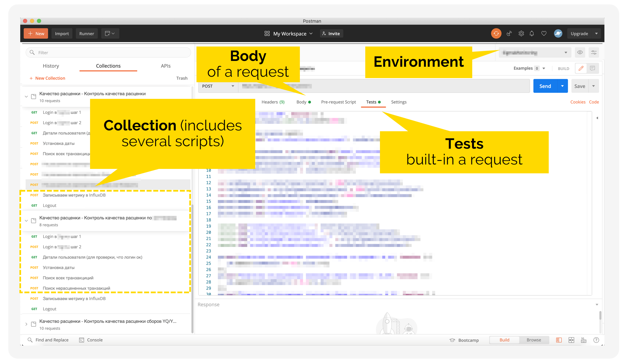Click the search icon in Filter field
623x363 pixels.
(x=32, y=52)
